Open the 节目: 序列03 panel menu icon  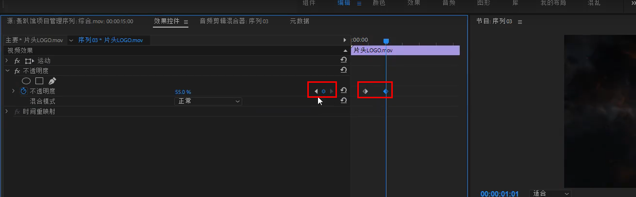(x=519, y=22)
